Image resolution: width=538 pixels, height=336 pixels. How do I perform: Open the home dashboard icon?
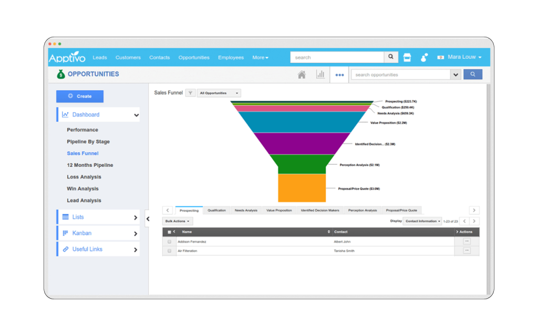tap(302, 75)
